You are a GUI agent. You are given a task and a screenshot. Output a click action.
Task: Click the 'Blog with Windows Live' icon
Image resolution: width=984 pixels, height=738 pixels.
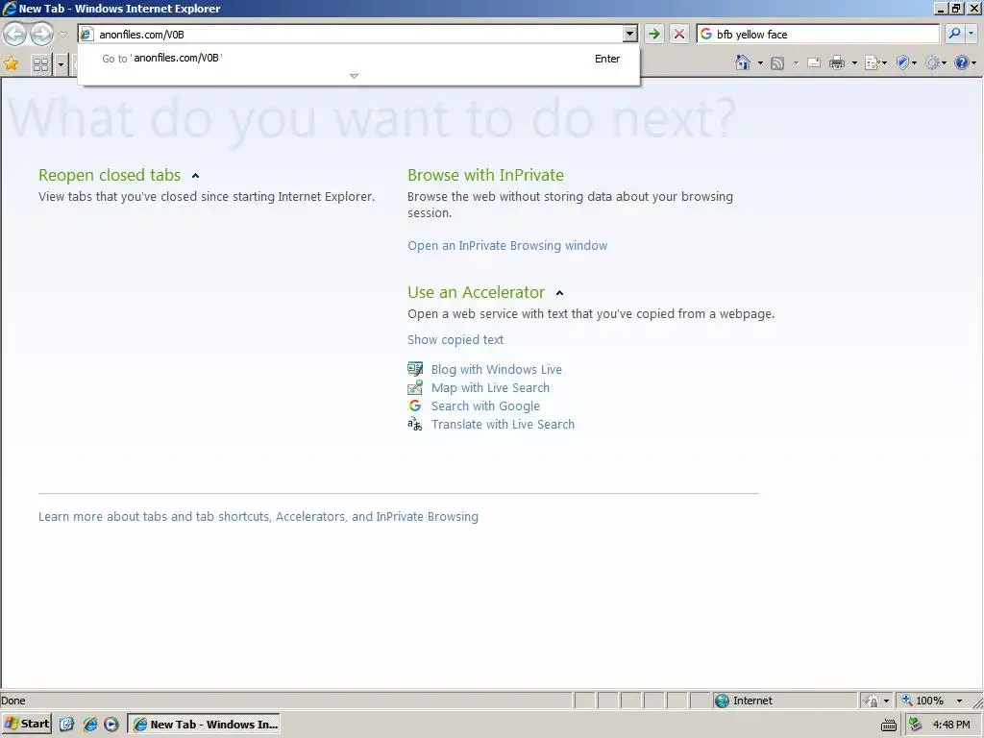(x=415, y=369)
